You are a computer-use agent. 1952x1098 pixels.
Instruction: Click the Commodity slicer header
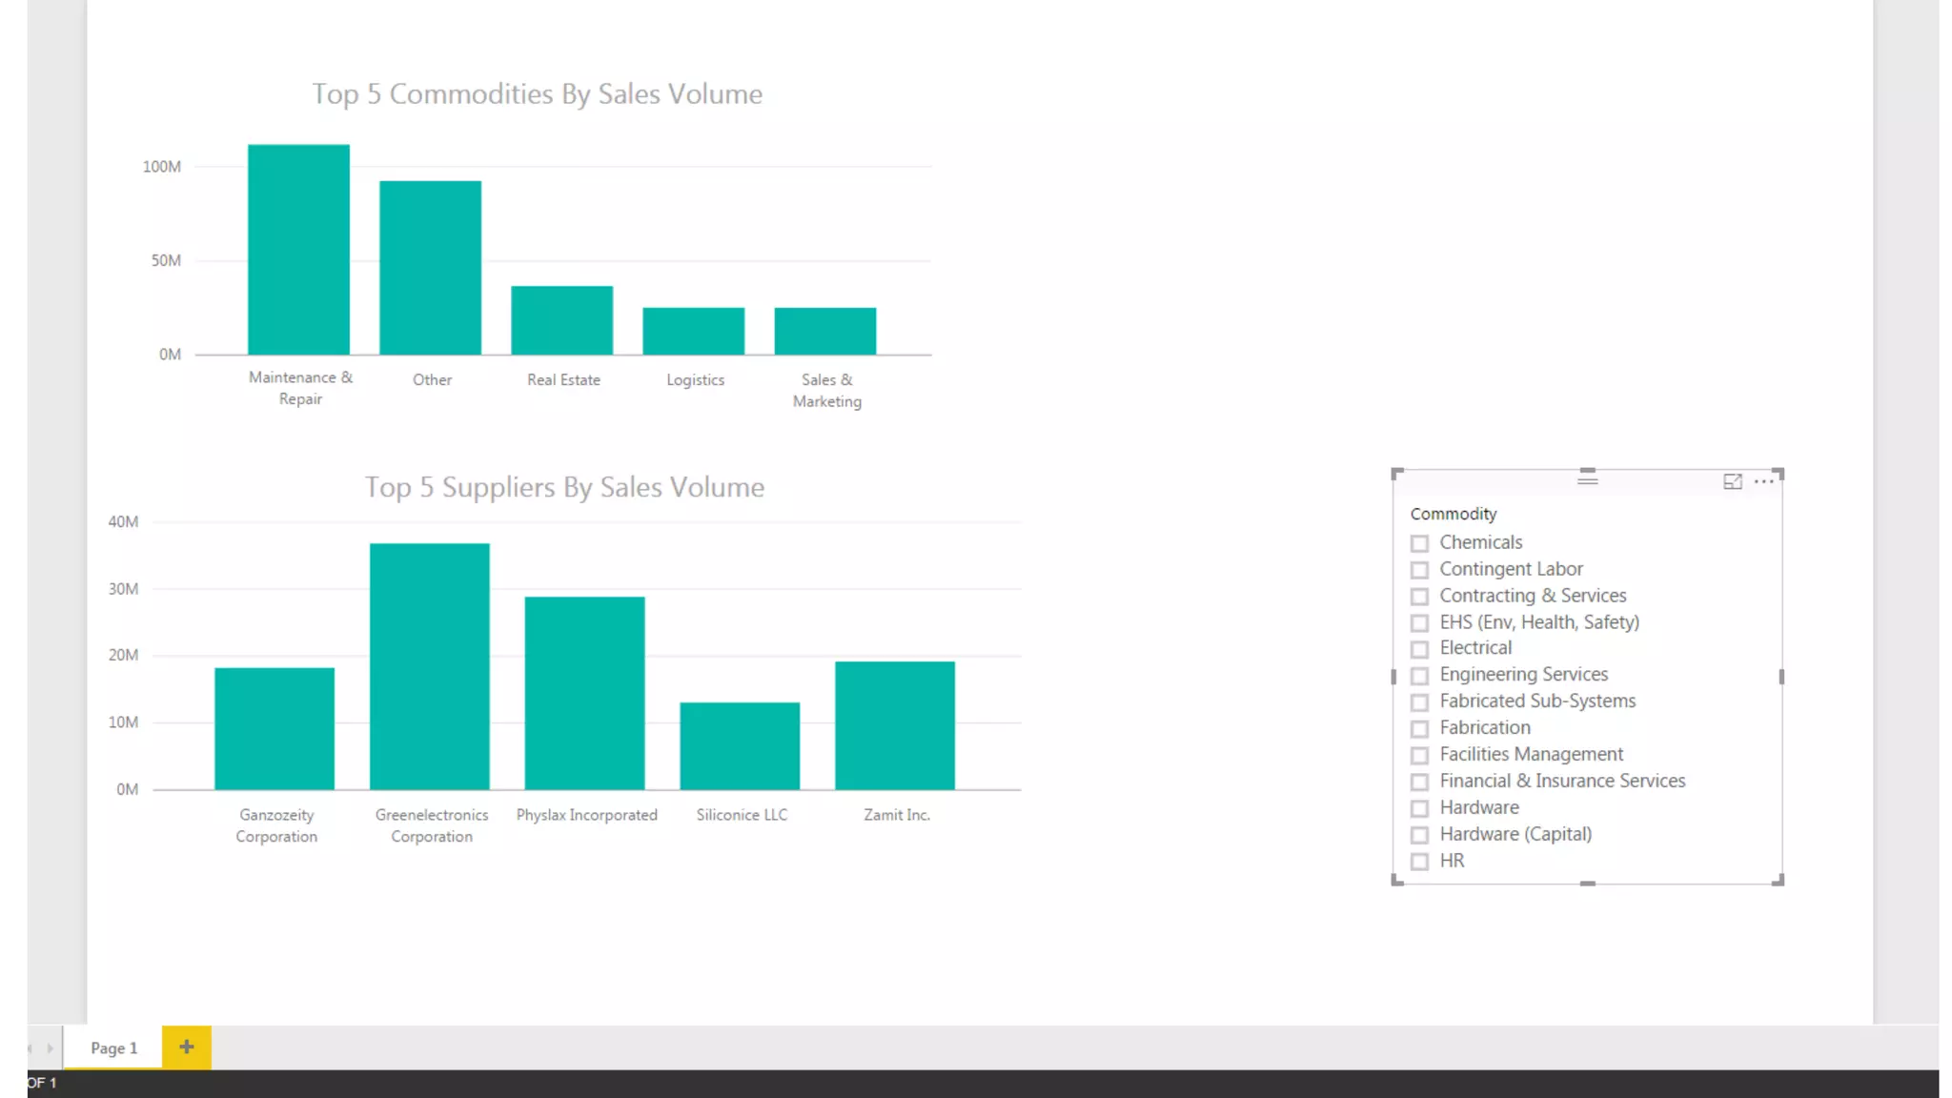1454,514
